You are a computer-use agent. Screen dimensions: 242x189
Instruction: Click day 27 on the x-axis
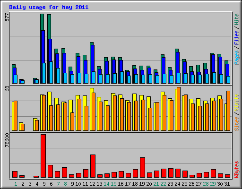point(199,184)
